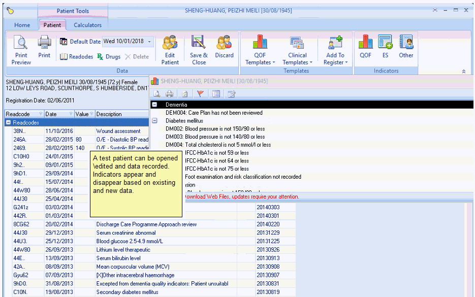This screenshot has width=475, height=297.
Task: Collapse the Readcodes group row
Action: tap(9, 122)
